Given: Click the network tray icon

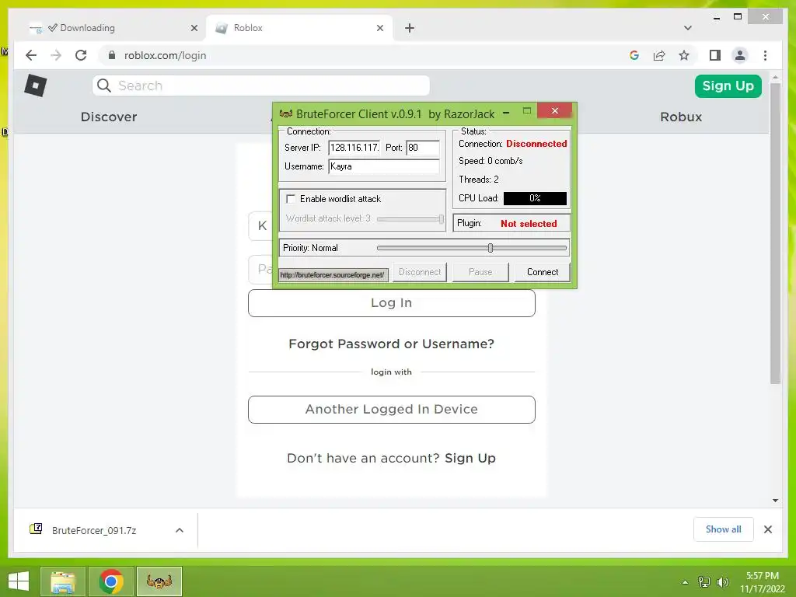Looking at the screenshot, I should click(704, 582).
